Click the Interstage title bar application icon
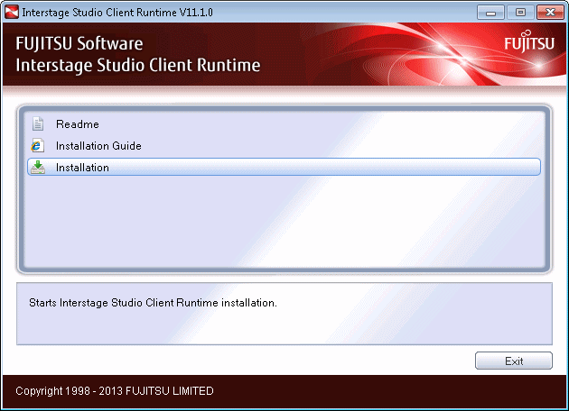This screenshot has height=411, width=569. tap(11, 13)
